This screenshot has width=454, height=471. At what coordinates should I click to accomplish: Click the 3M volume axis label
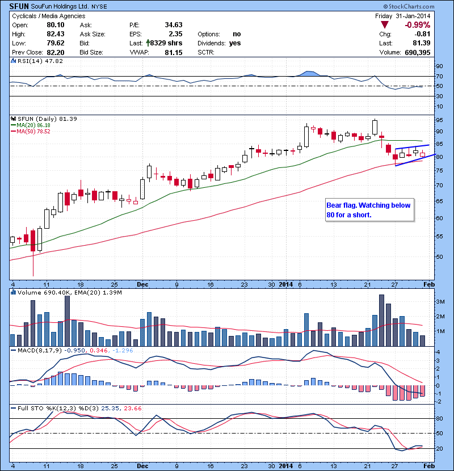pyautogui.click(x=440, y=301)
